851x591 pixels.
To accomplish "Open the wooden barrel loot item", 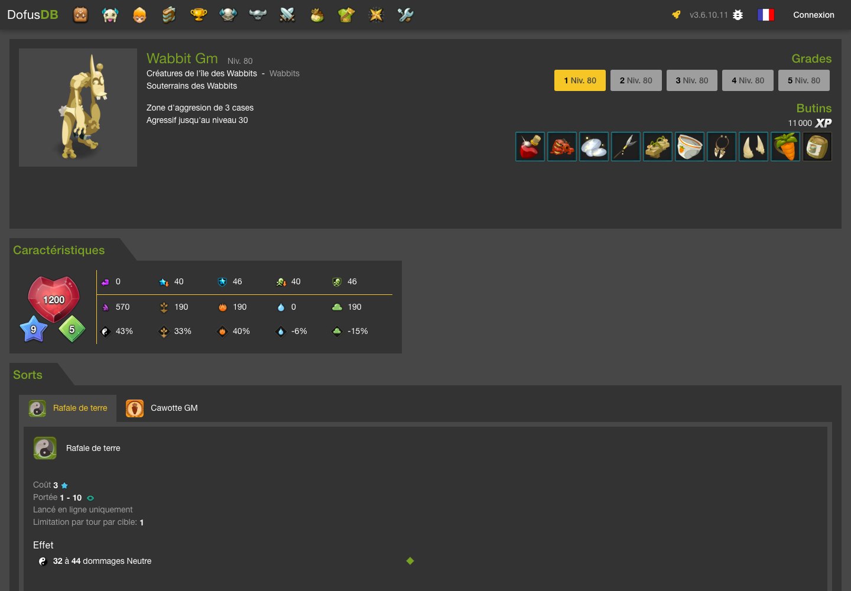I will click(817, 147).
